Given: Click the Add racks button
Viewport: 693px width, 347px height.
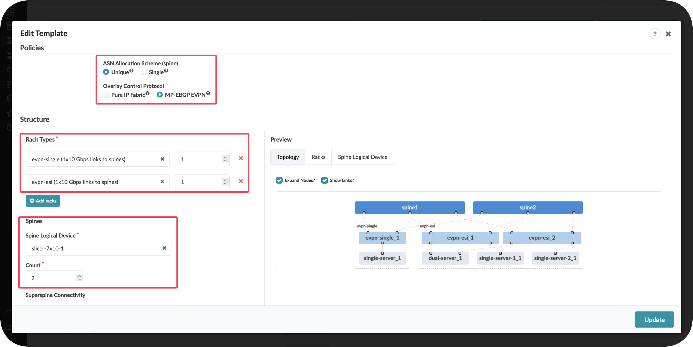Looking at the screenshot, I should pyautogui.click(x=43, y=201).
